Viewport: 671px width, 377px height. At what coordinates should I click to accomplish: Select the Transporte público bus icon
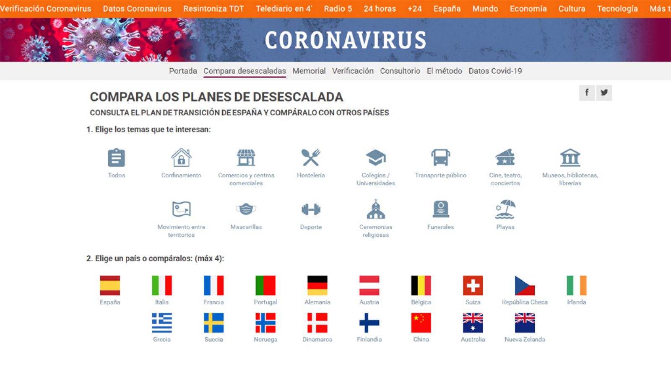pyautogui.click(x=440, y=158)
